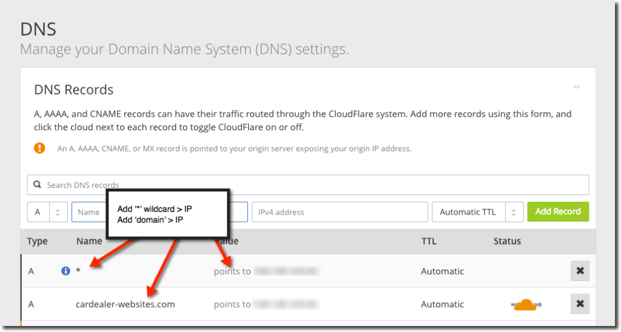Click the Add Record button
621x332 pixels.
click(558, 211)
